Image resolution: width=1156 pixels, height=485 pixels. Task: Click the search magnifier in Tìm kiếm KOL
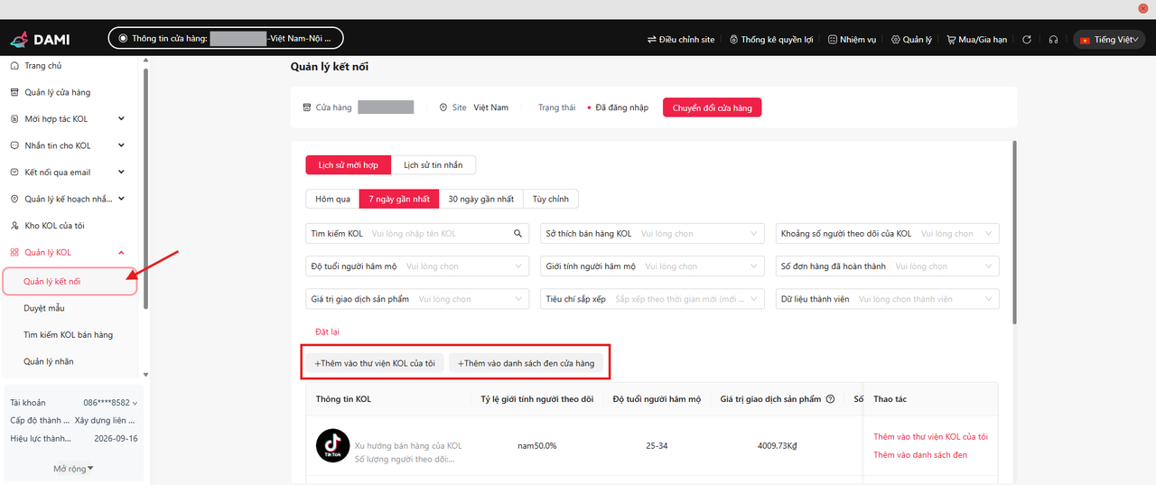click(517, 234)
